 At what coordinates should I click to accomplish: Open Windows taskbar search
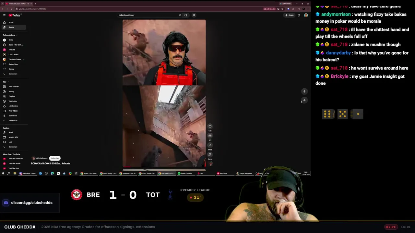point(9,173)
